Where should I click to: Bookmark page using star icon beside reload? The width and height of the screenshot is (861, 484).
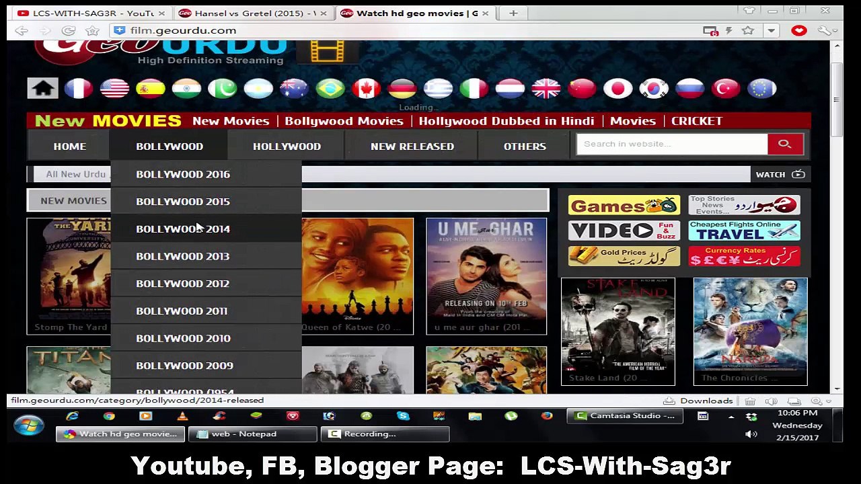[x=92, y=30]
